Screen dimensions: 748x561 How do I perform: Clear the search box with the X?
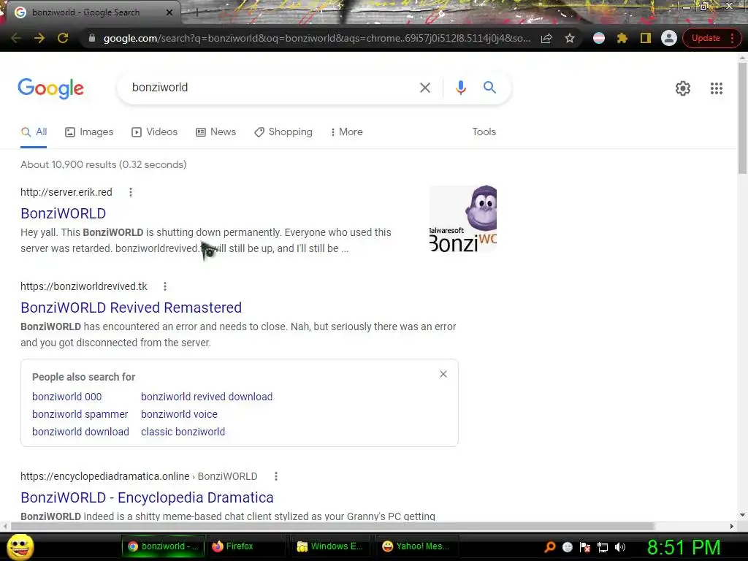(x=425, y=88)
